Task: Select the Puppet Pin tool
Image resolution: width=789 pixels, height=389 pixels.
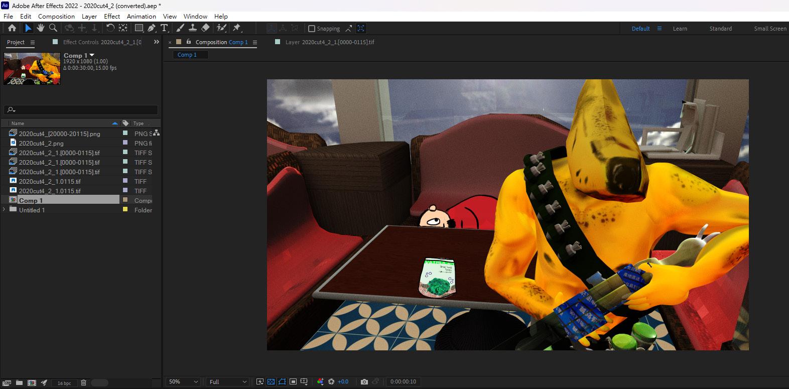Action: [x=237, y=28]
